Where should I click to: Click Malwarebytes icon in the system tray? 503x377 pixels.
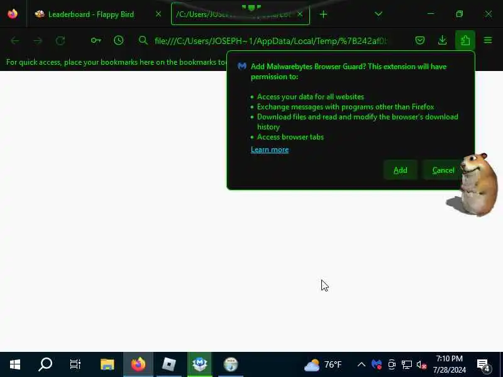point(377,364)
